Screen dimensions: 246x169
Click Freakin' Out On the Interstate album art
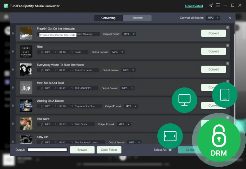pos(26,33)
